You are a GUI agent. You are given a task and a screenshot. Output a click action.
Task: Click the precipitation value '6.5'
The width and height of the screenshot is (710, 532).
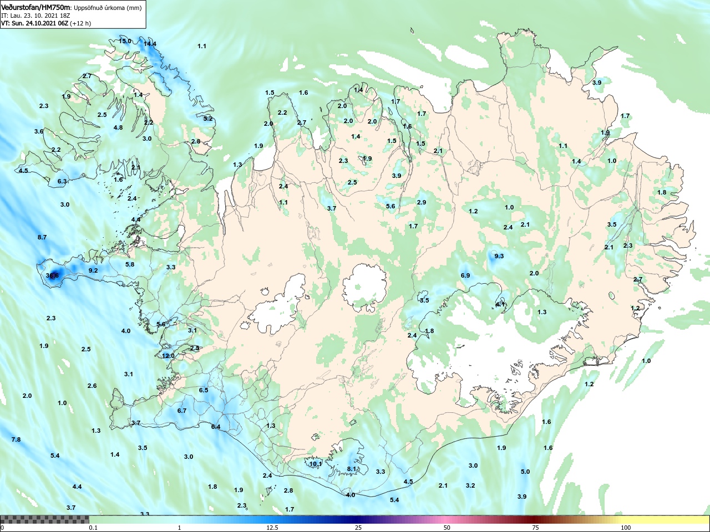pyautogui.click(x=204, y=390)
